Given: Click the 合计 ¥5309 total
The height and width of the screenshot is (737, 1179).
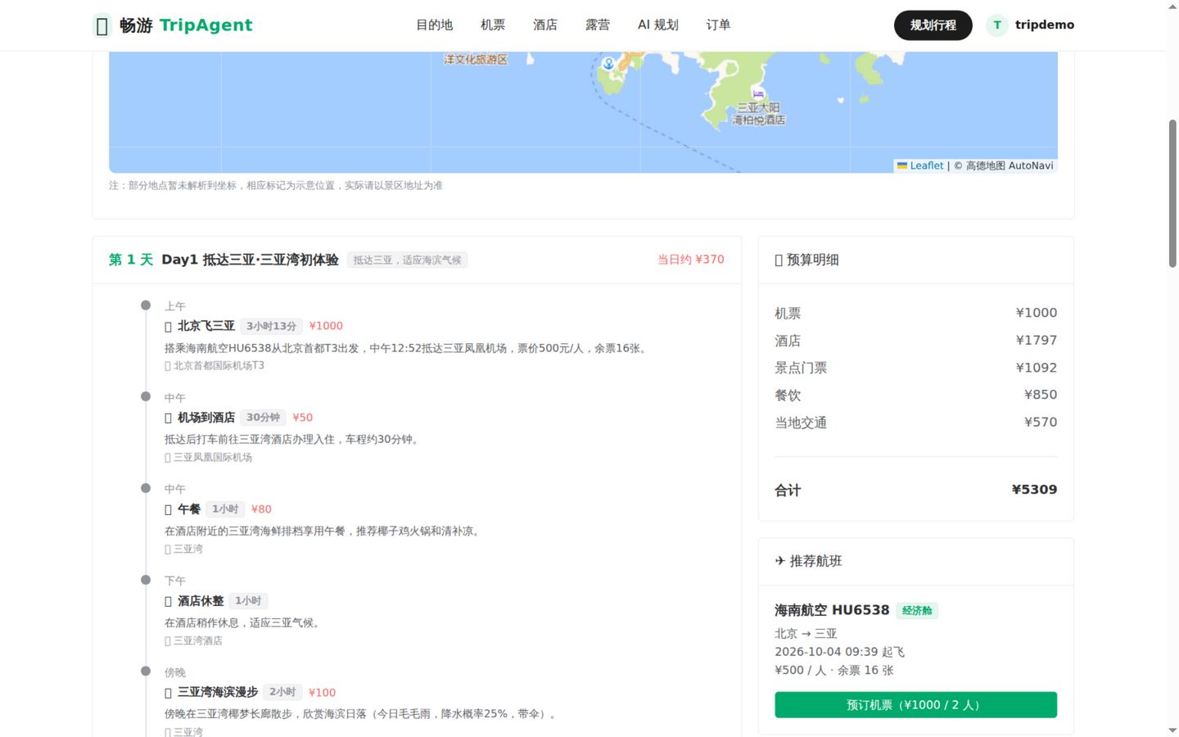Looking at the screenshot, I should pos(915,490).
